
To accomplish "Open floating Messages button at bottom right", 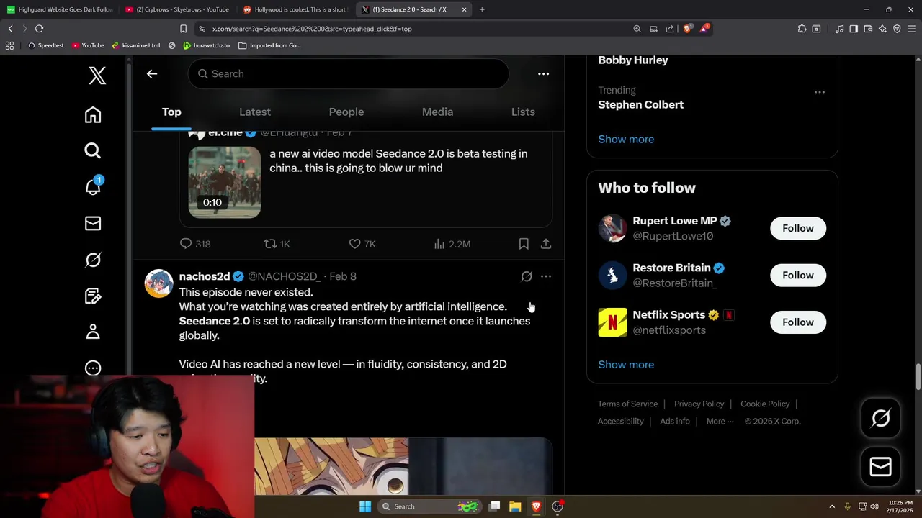I will pyautogui.click(x=880, y=466).
